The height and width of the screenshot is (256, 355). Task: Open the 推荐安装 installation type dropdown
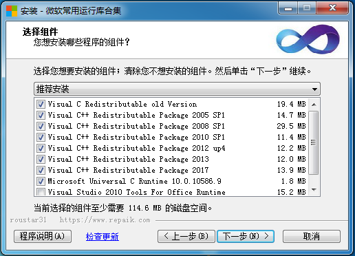(177, 89)
